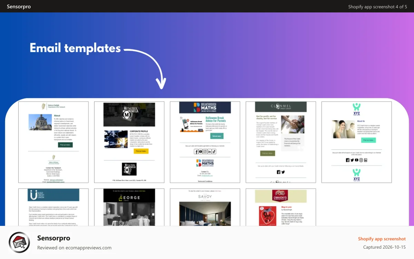Click the Facebook icon in Clonmel template
The height and width of the screenshot is (259, 414).
click(x=279, y=172)
